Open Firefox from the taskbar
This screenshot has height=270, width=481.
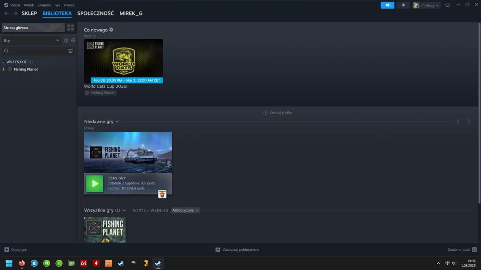pyautogui.click(x=22, y=263)
